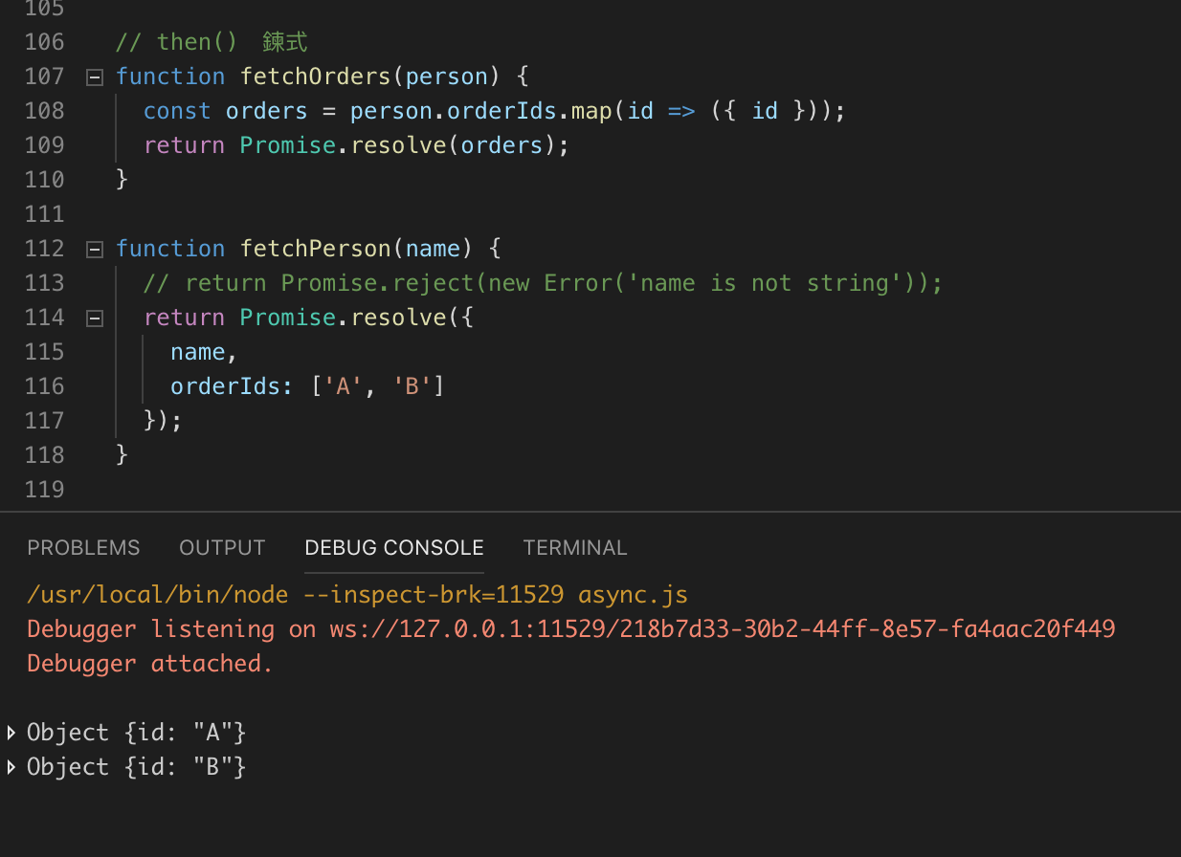Switch to the PROBLEMS tab
1181x857 pixels.
tap(83, 547)
